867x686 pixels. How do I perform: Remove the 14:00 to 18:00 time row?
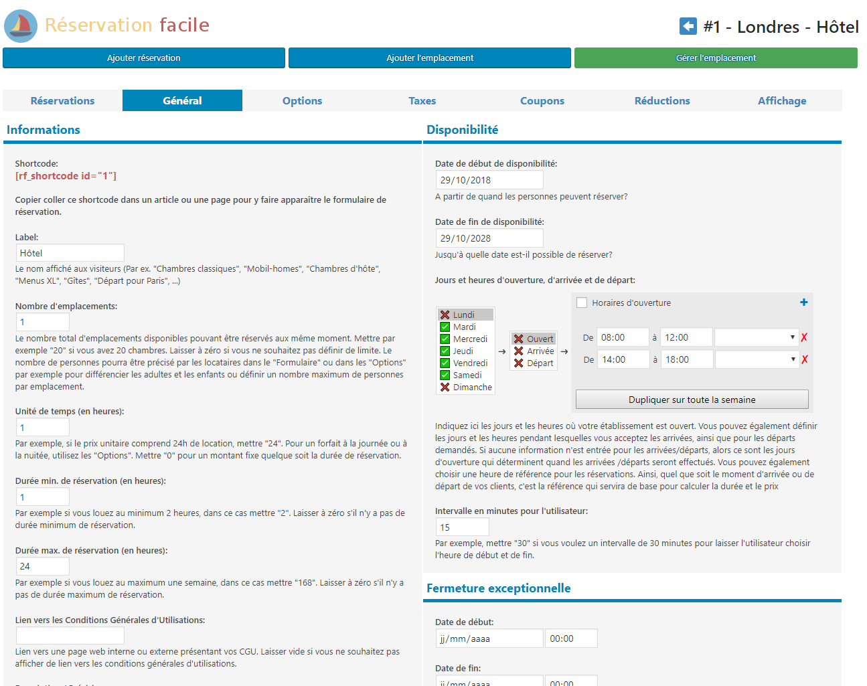(804, 359)
